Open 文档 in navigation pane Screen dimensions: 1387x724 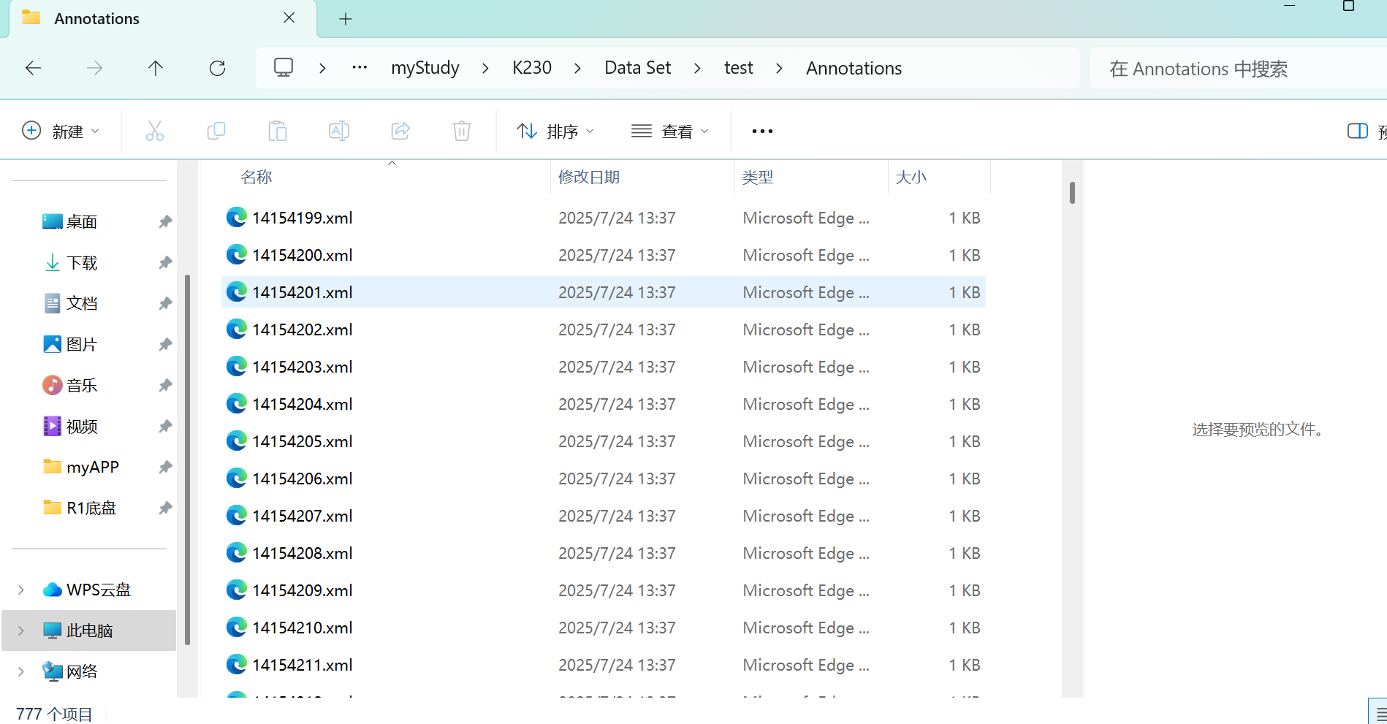point(81,303)
